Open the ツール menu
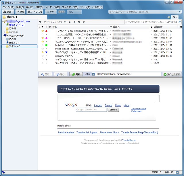The width and height of the screenshot is (184, 176). pos(85,7)
